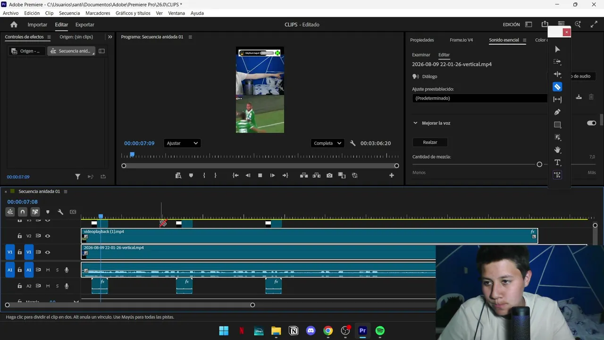Click the Lift button in Program Monitor
The width and height of the screenshot is (604, 340).
(x=304, y=175)
